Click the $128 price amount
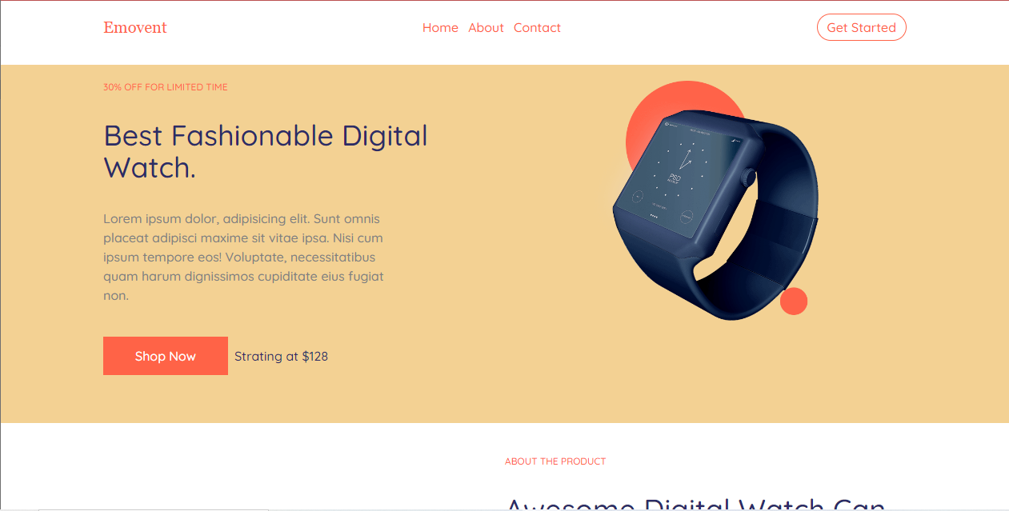1009x511 pixels. click(x=314, y=356)
